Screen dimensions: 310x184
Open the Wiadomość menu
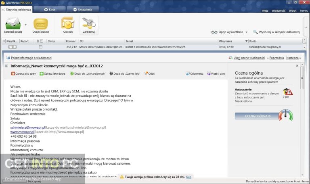click(x=279, y=10)
